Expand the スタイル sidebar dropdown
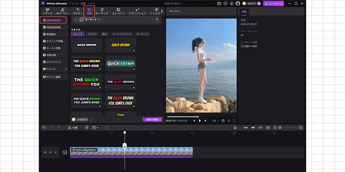Screen dimensions: 345x172 (x=55, y=69)
